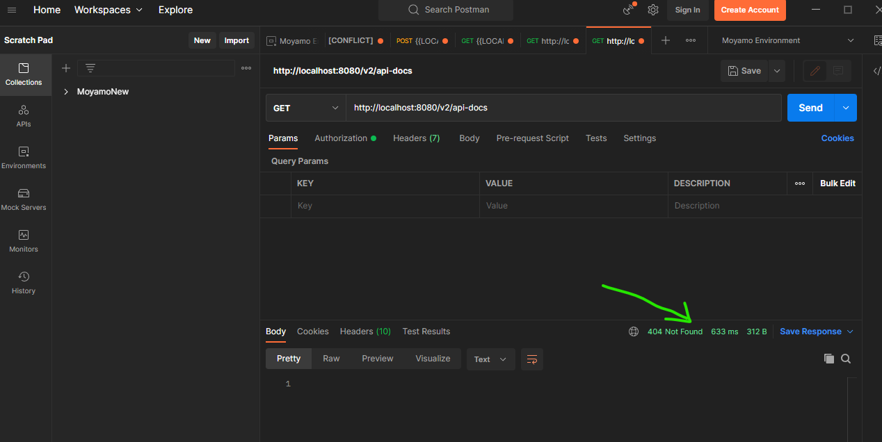The image size is (882, 442).
Task: Open the Test Results tab
Action: click(x=426, y=331)
